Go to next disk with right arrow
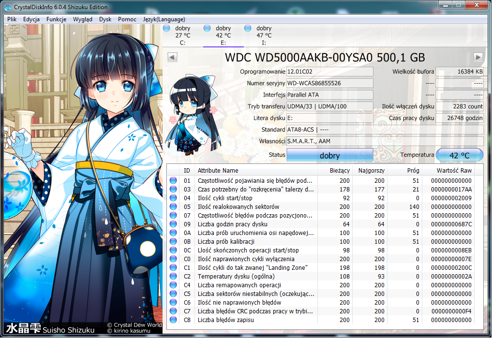Image resolution: width=492 pixels, height=338 pixels. click(x=478, y=58)
